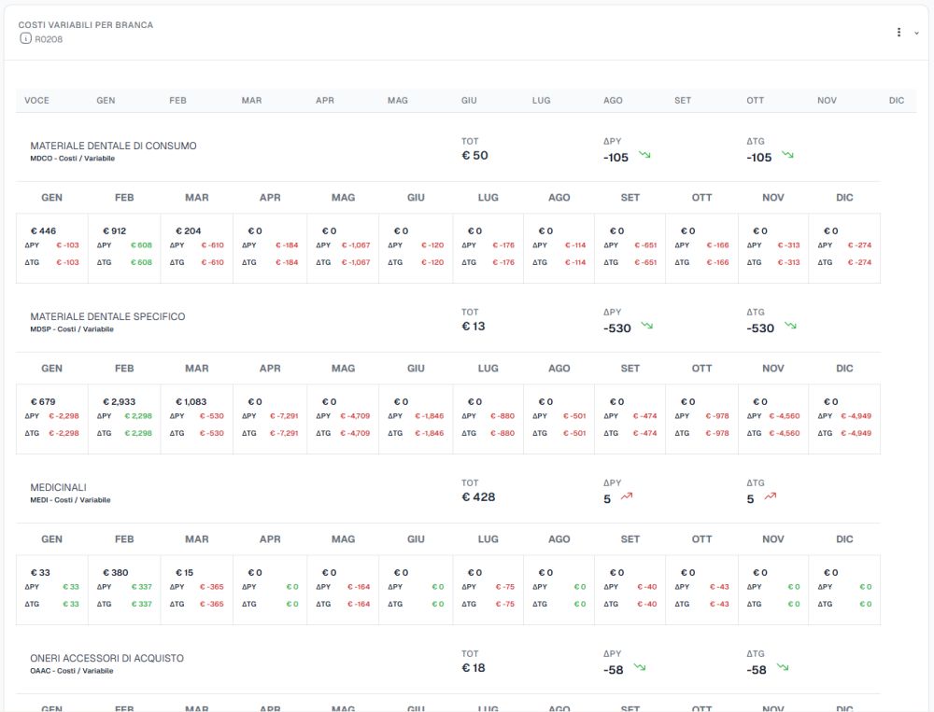Click the MDSP - Costi / Variabile subtitle

point(72,329)
